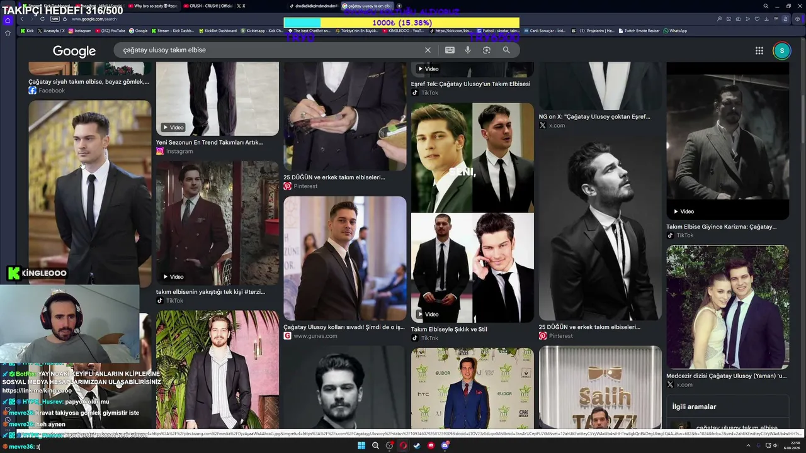Open 'Takım Elbiseyle Şıklık ve Stil' TikTok result
Screen dimensions: 806x453
[x=449, y=329]
